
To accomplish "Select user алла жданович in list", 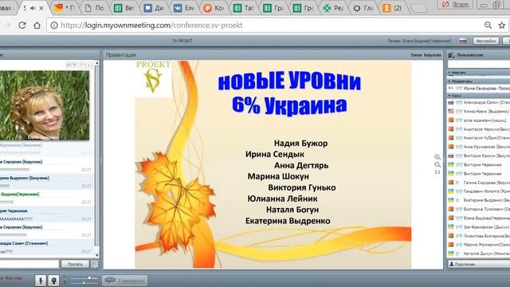I will tap(479, 120).
